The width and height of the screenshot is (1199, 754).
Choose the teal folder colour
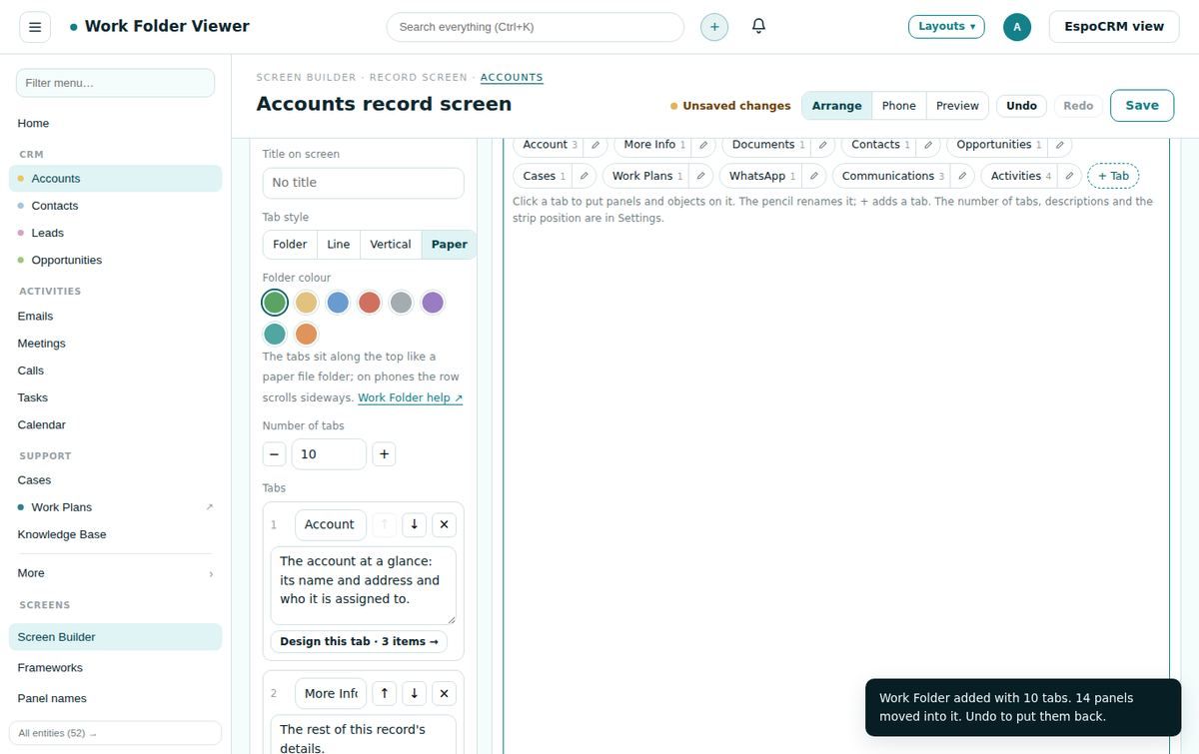pos(275,334)
